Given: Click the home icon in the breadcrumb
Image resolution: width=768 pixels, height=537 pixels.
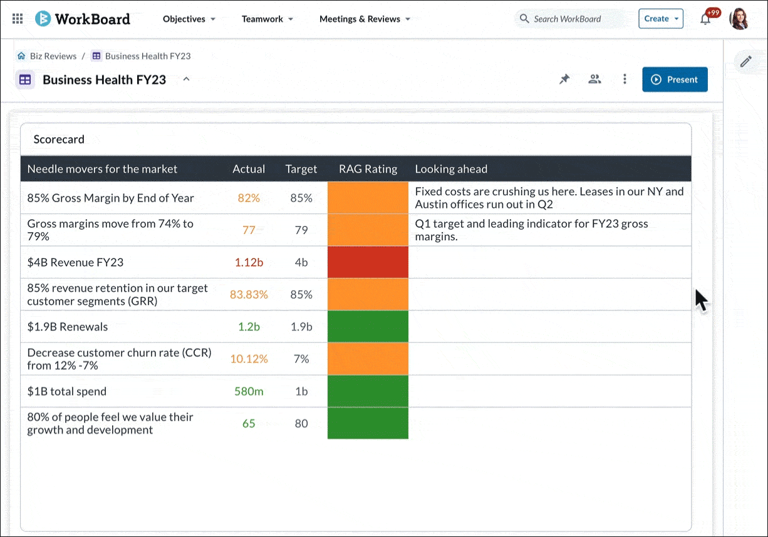Looking at the screenshot, I should tap(21, 56).
